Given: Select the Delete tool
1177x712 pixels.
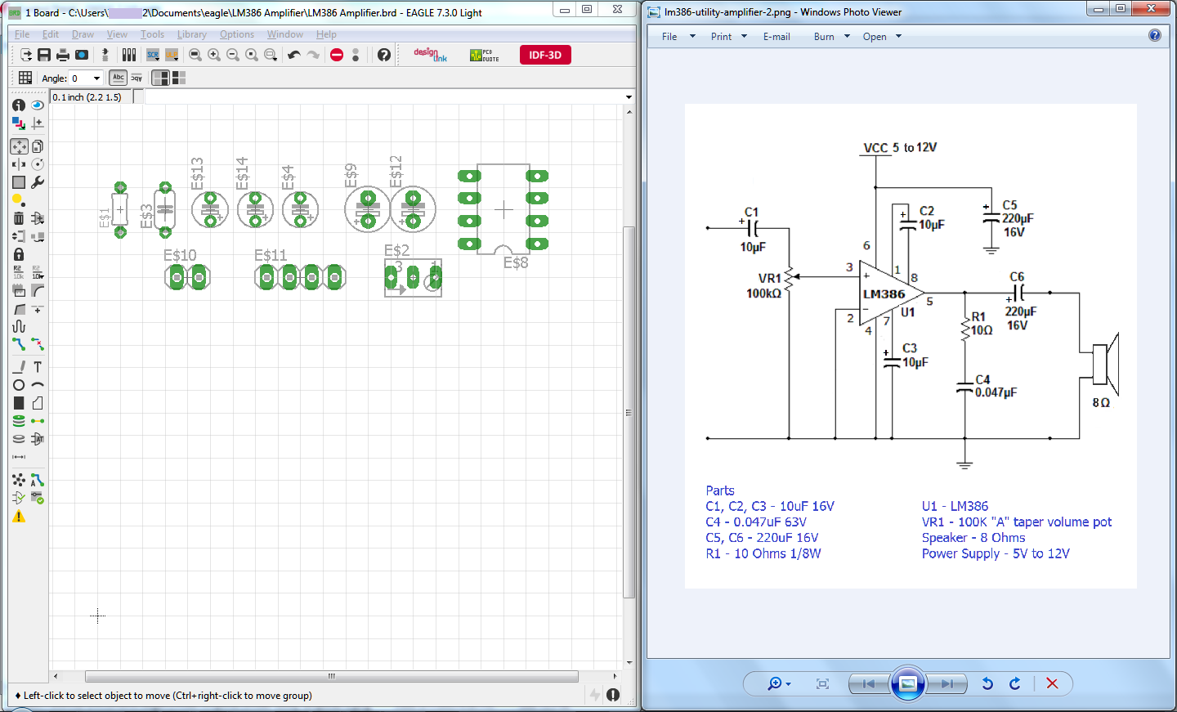Looking at the screenshot, I should pyautogui.click(x=18, y=218).
